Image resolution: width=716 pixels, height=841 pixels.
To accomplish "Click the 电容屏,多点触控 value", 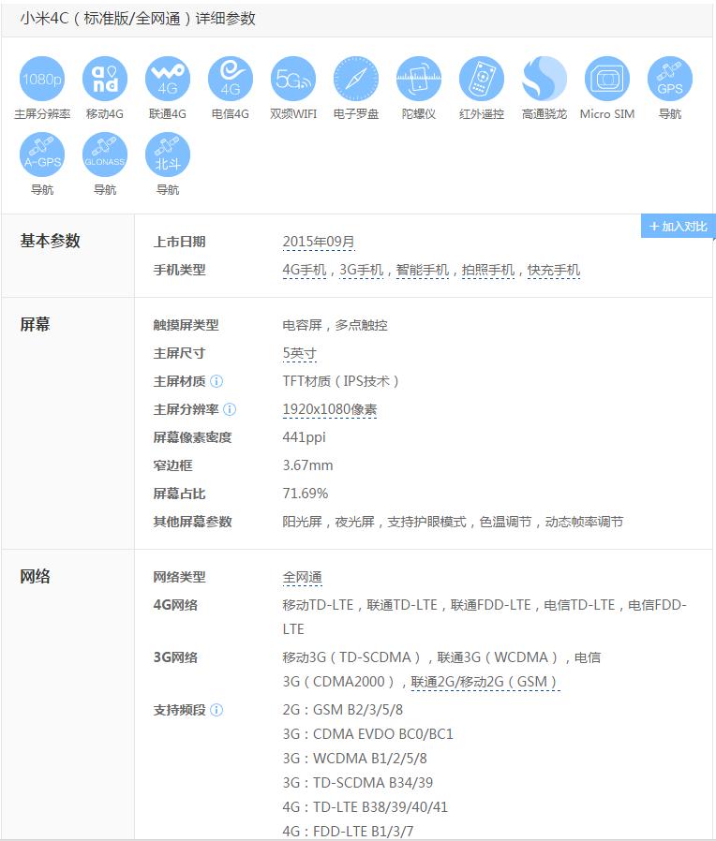I will [335, 325].
